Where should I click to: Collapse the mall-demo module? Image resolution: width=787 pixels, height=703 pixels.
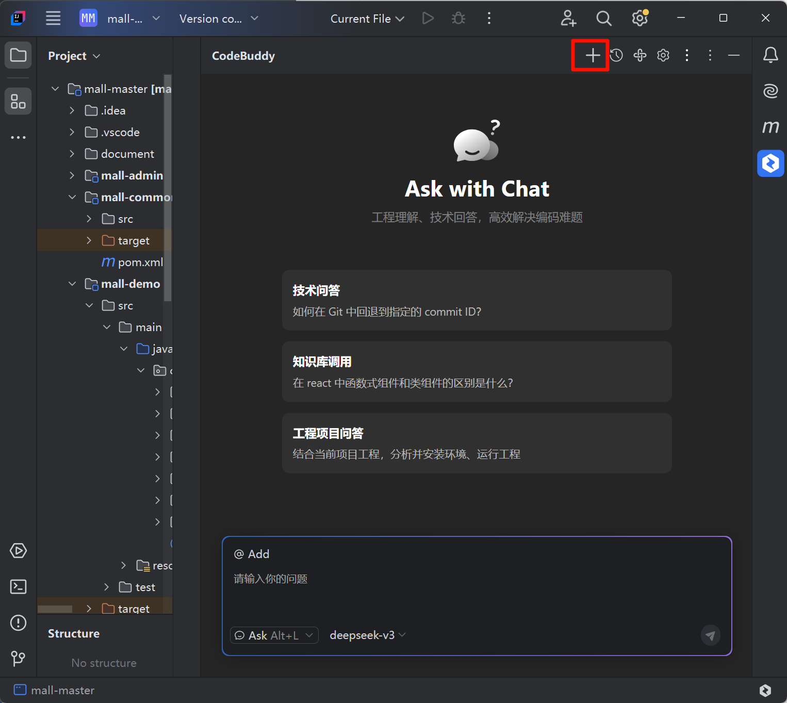point(72,284)
